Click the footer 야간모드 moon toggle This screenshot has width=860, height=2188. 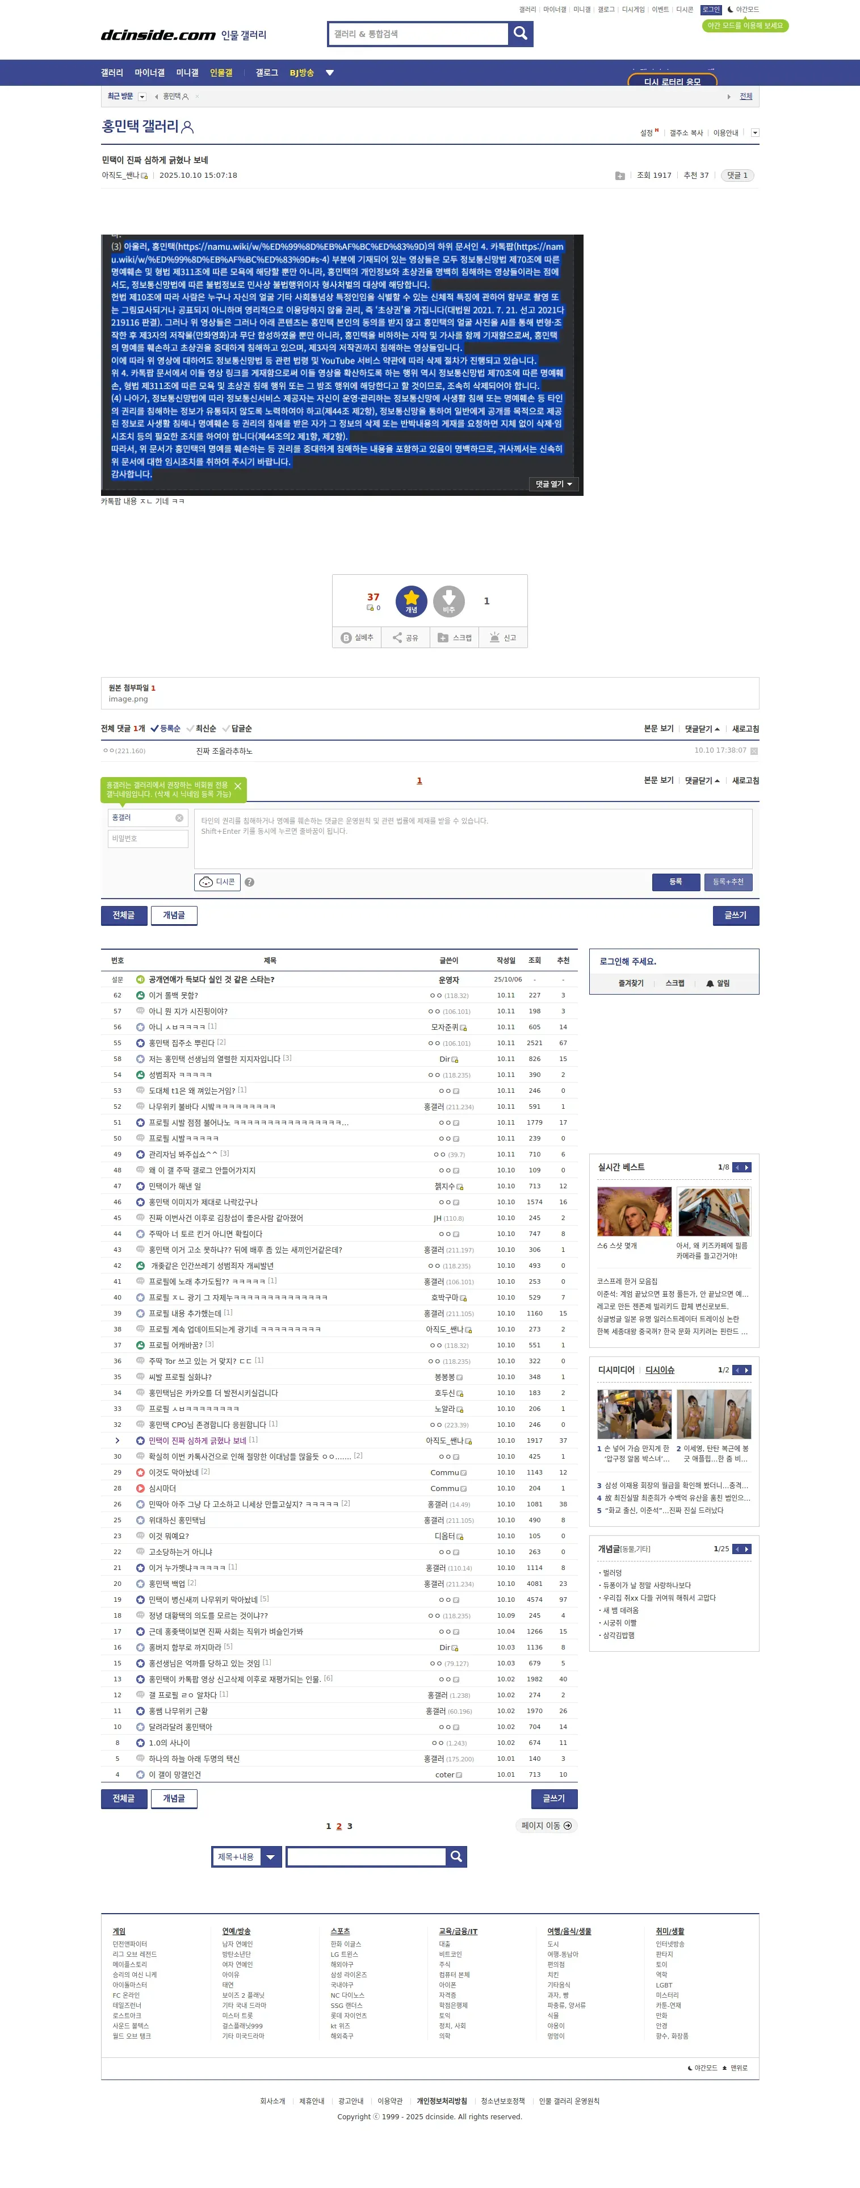click(x=702, y=2068)
